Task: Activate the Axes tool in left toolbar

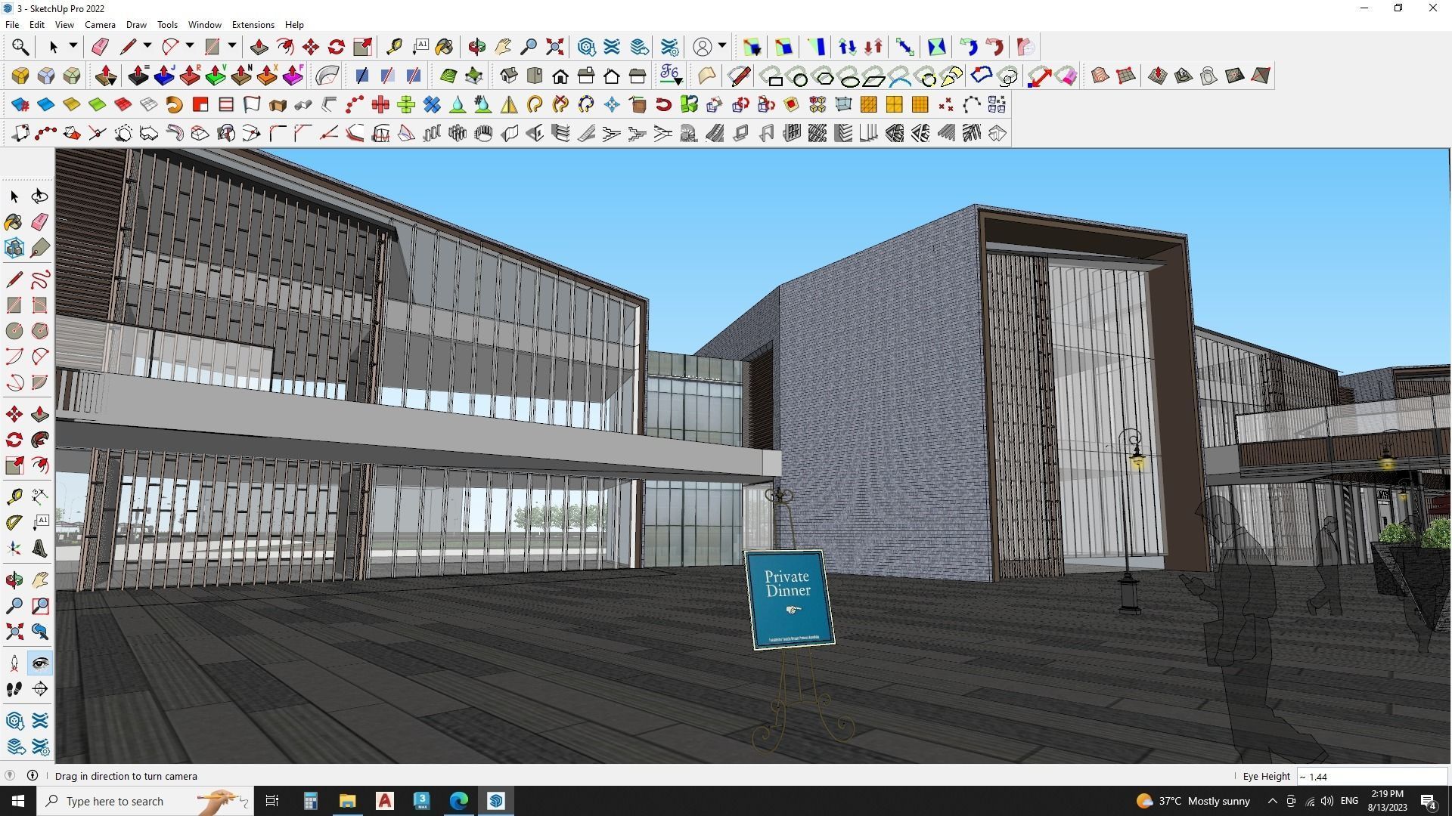Action: coord(14,549)
